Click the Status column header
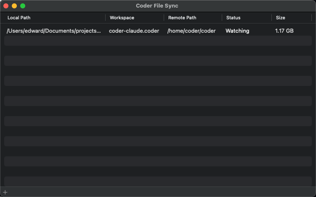 click(x=233, y=18)
